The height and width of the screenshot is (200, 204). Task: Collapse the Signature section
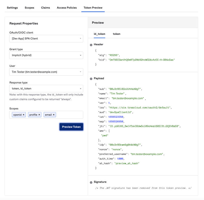coord(91,182)
